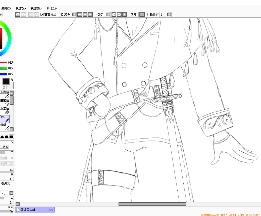Select the 水墨擦 eraser tool

[x=5, y=110]
